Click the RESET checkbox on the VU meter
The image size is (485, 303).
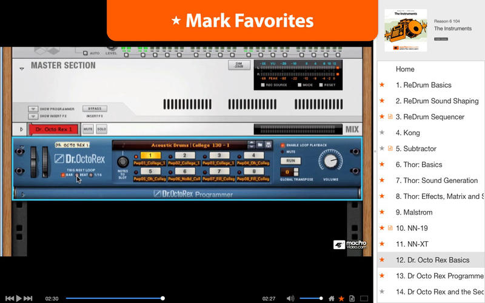[321, 85]
